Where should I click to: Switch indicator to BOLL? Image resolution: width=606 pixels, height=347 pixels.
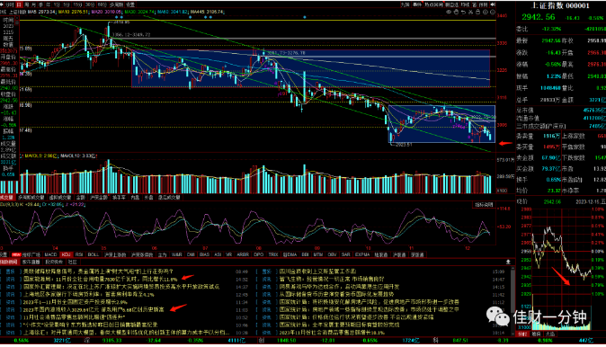click(x=94, y=254)
